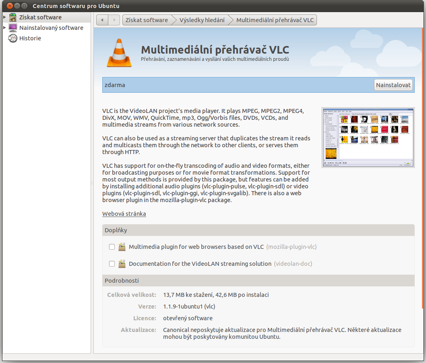
Task: Click the Nainstalovaný software monitor icon
Action: (12, 28)
